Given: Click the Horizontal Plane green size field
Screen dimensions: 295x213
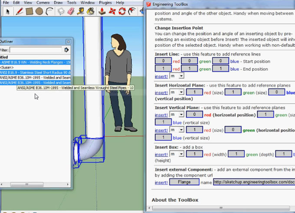Looking at the screenshot, I should coord(233,92).
